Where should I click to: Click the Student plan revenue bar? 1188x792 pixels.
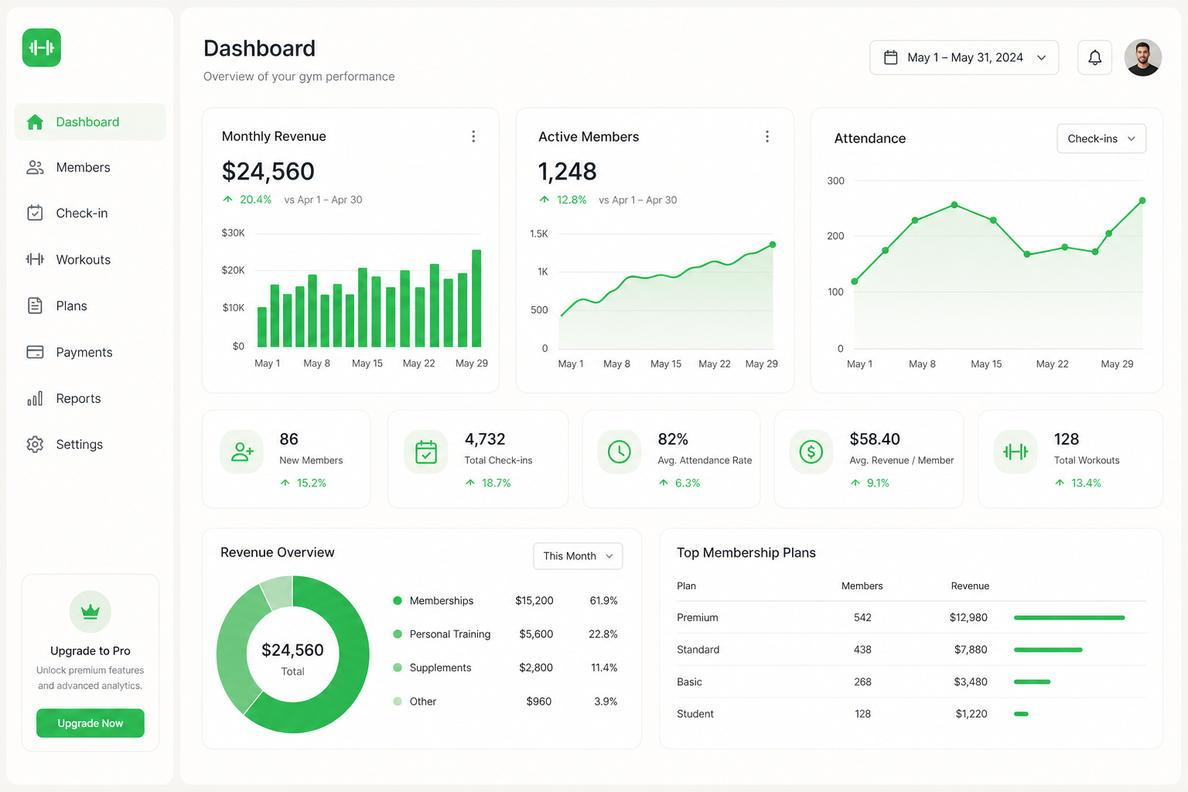click(1021, 714)
